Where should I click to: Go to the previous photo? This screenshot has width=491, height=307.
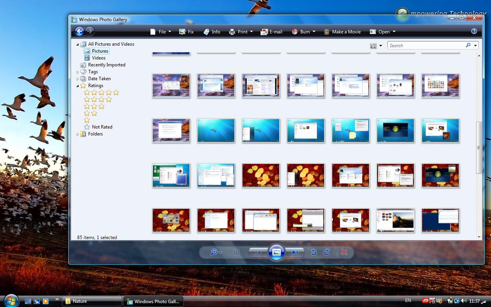pos(258,252)
